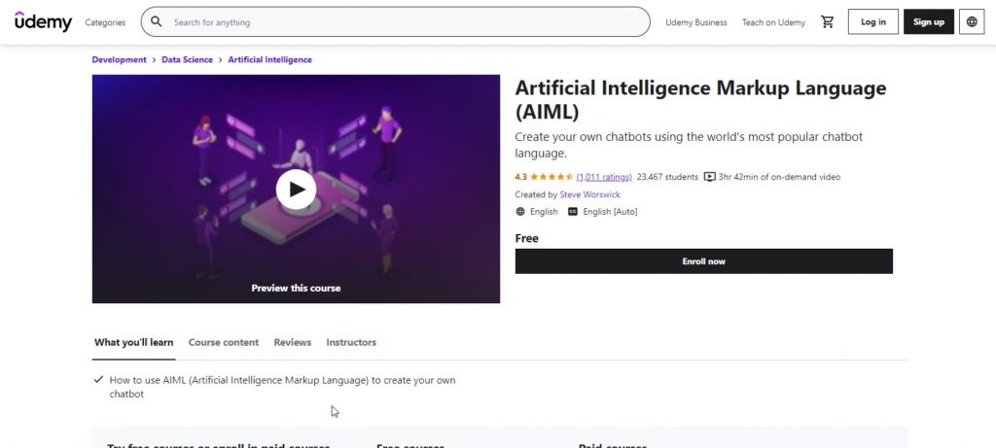The height and width of the screenshot is (448, 996).
Task: Click the on-demand video icon
Action: pos(709,177)
